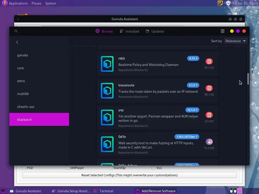
Task: Check the VLC checkbox in Garuda Assistant
Action: point(154,168)
